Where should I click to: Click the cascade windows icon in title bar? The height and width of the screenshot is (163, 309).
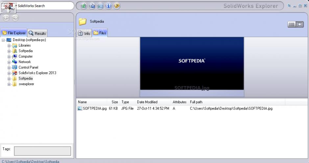click(289, 6)
